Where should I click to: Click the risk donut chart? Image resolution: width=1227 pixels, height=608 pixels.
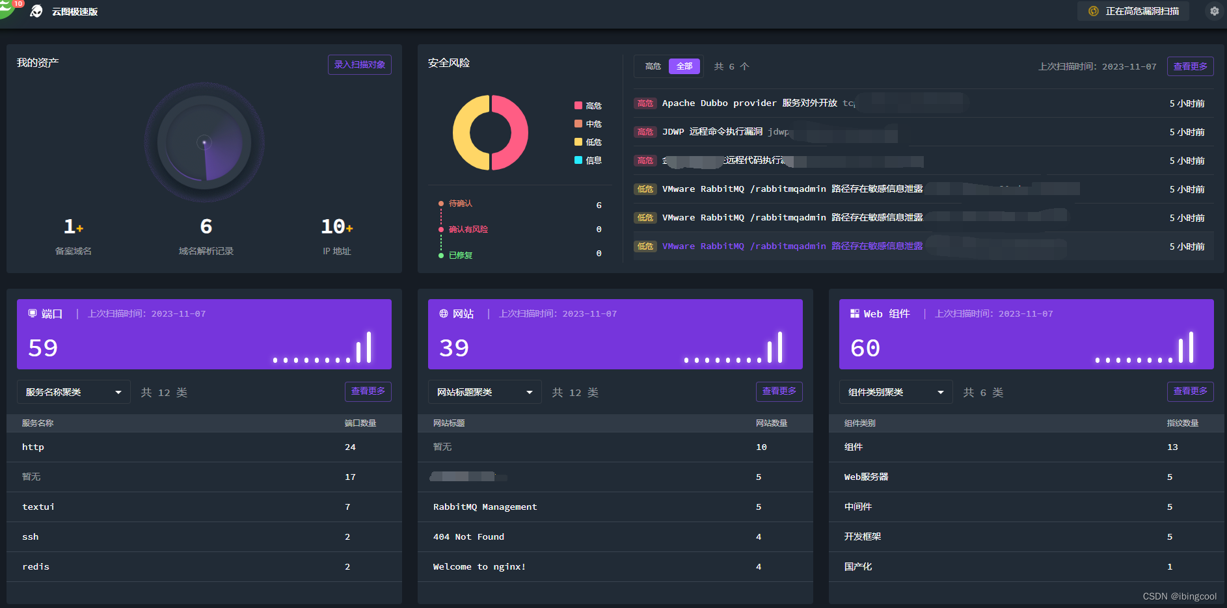tap(491, 133)
